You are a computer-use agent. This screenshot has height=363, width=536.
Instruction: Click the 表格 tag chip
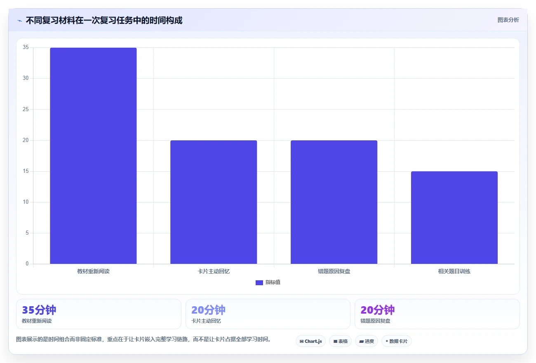[340, 341]
